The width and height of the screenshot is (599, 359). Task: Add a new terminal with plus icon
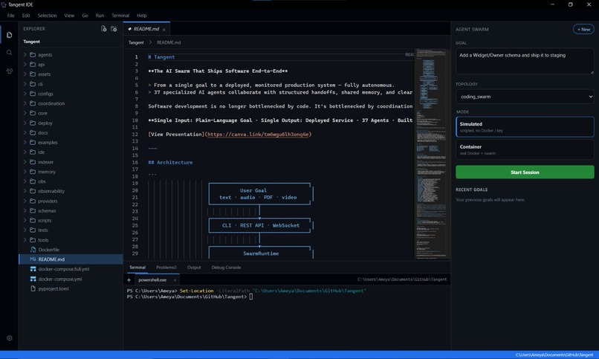point(129,280)
